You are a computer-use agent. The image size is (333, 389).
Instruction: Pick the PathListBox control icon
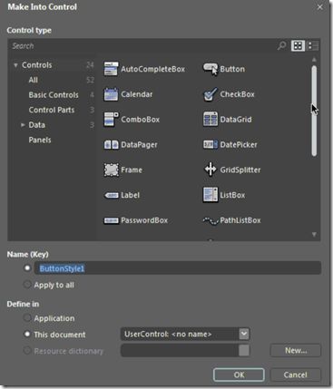211,220
